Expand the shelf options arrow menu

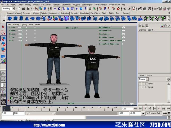[4, 21]
